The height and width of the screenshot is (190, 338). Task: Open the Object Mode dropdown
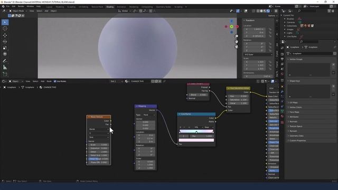point(18,11)
